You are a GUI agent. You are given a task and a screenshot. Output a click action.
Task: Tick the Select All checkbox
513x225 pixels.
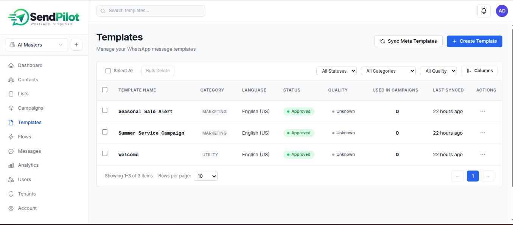(108, 71)
